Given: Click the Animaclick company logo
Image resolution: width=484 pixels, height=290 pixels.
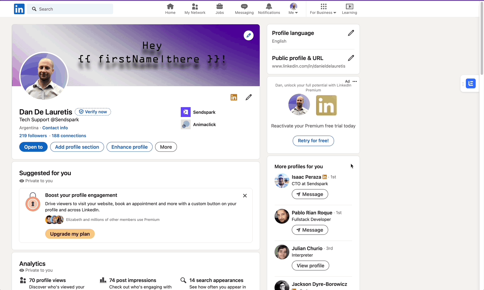Looking at the screenshot, I should click(186, 124).
